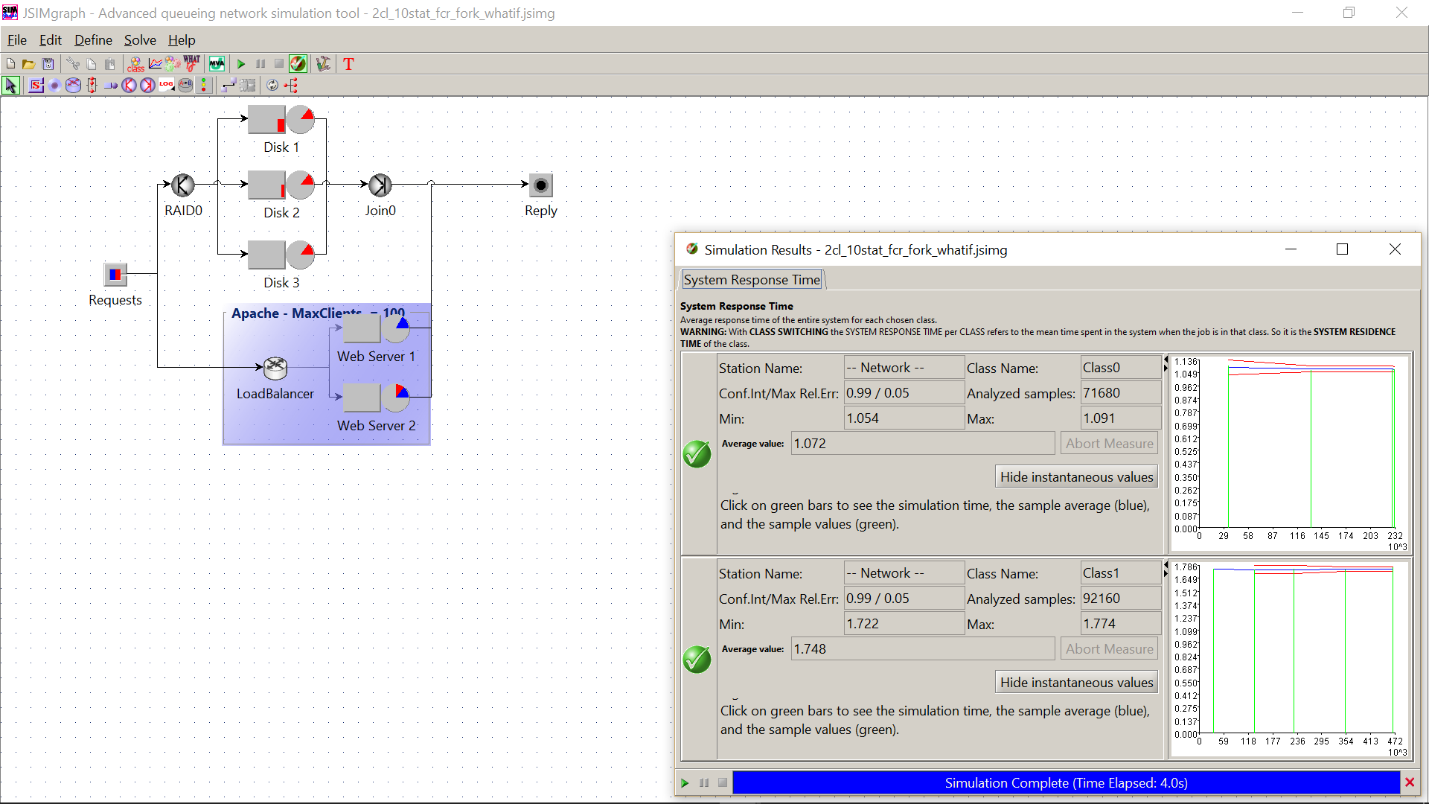This screenshot has height=804, width=1429.
Task: Click Hide instantaneous values for Class0
Action: click(x=1077, y=476)
